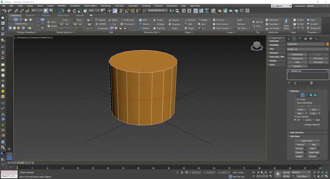The height and width of the screenshot is (179, 330).
Task: Click the Play Animation button
Action: pyautogui.click(x=262, y=172)
